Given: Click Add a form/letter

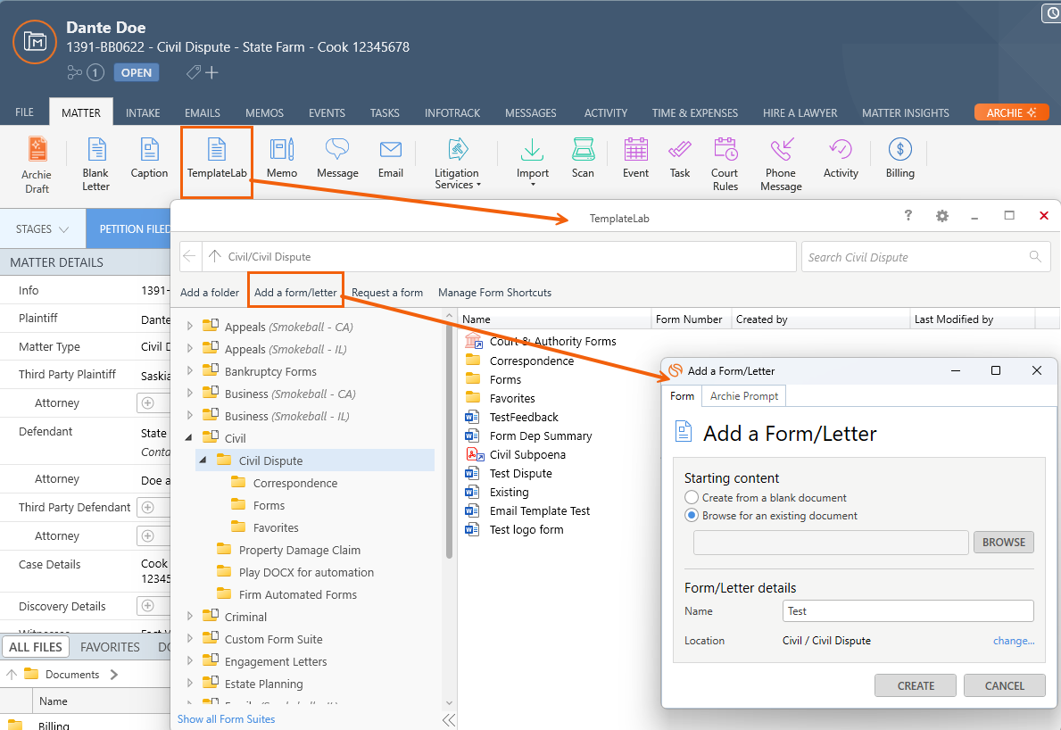Looking at the screenshot, I should coord(295,293).
